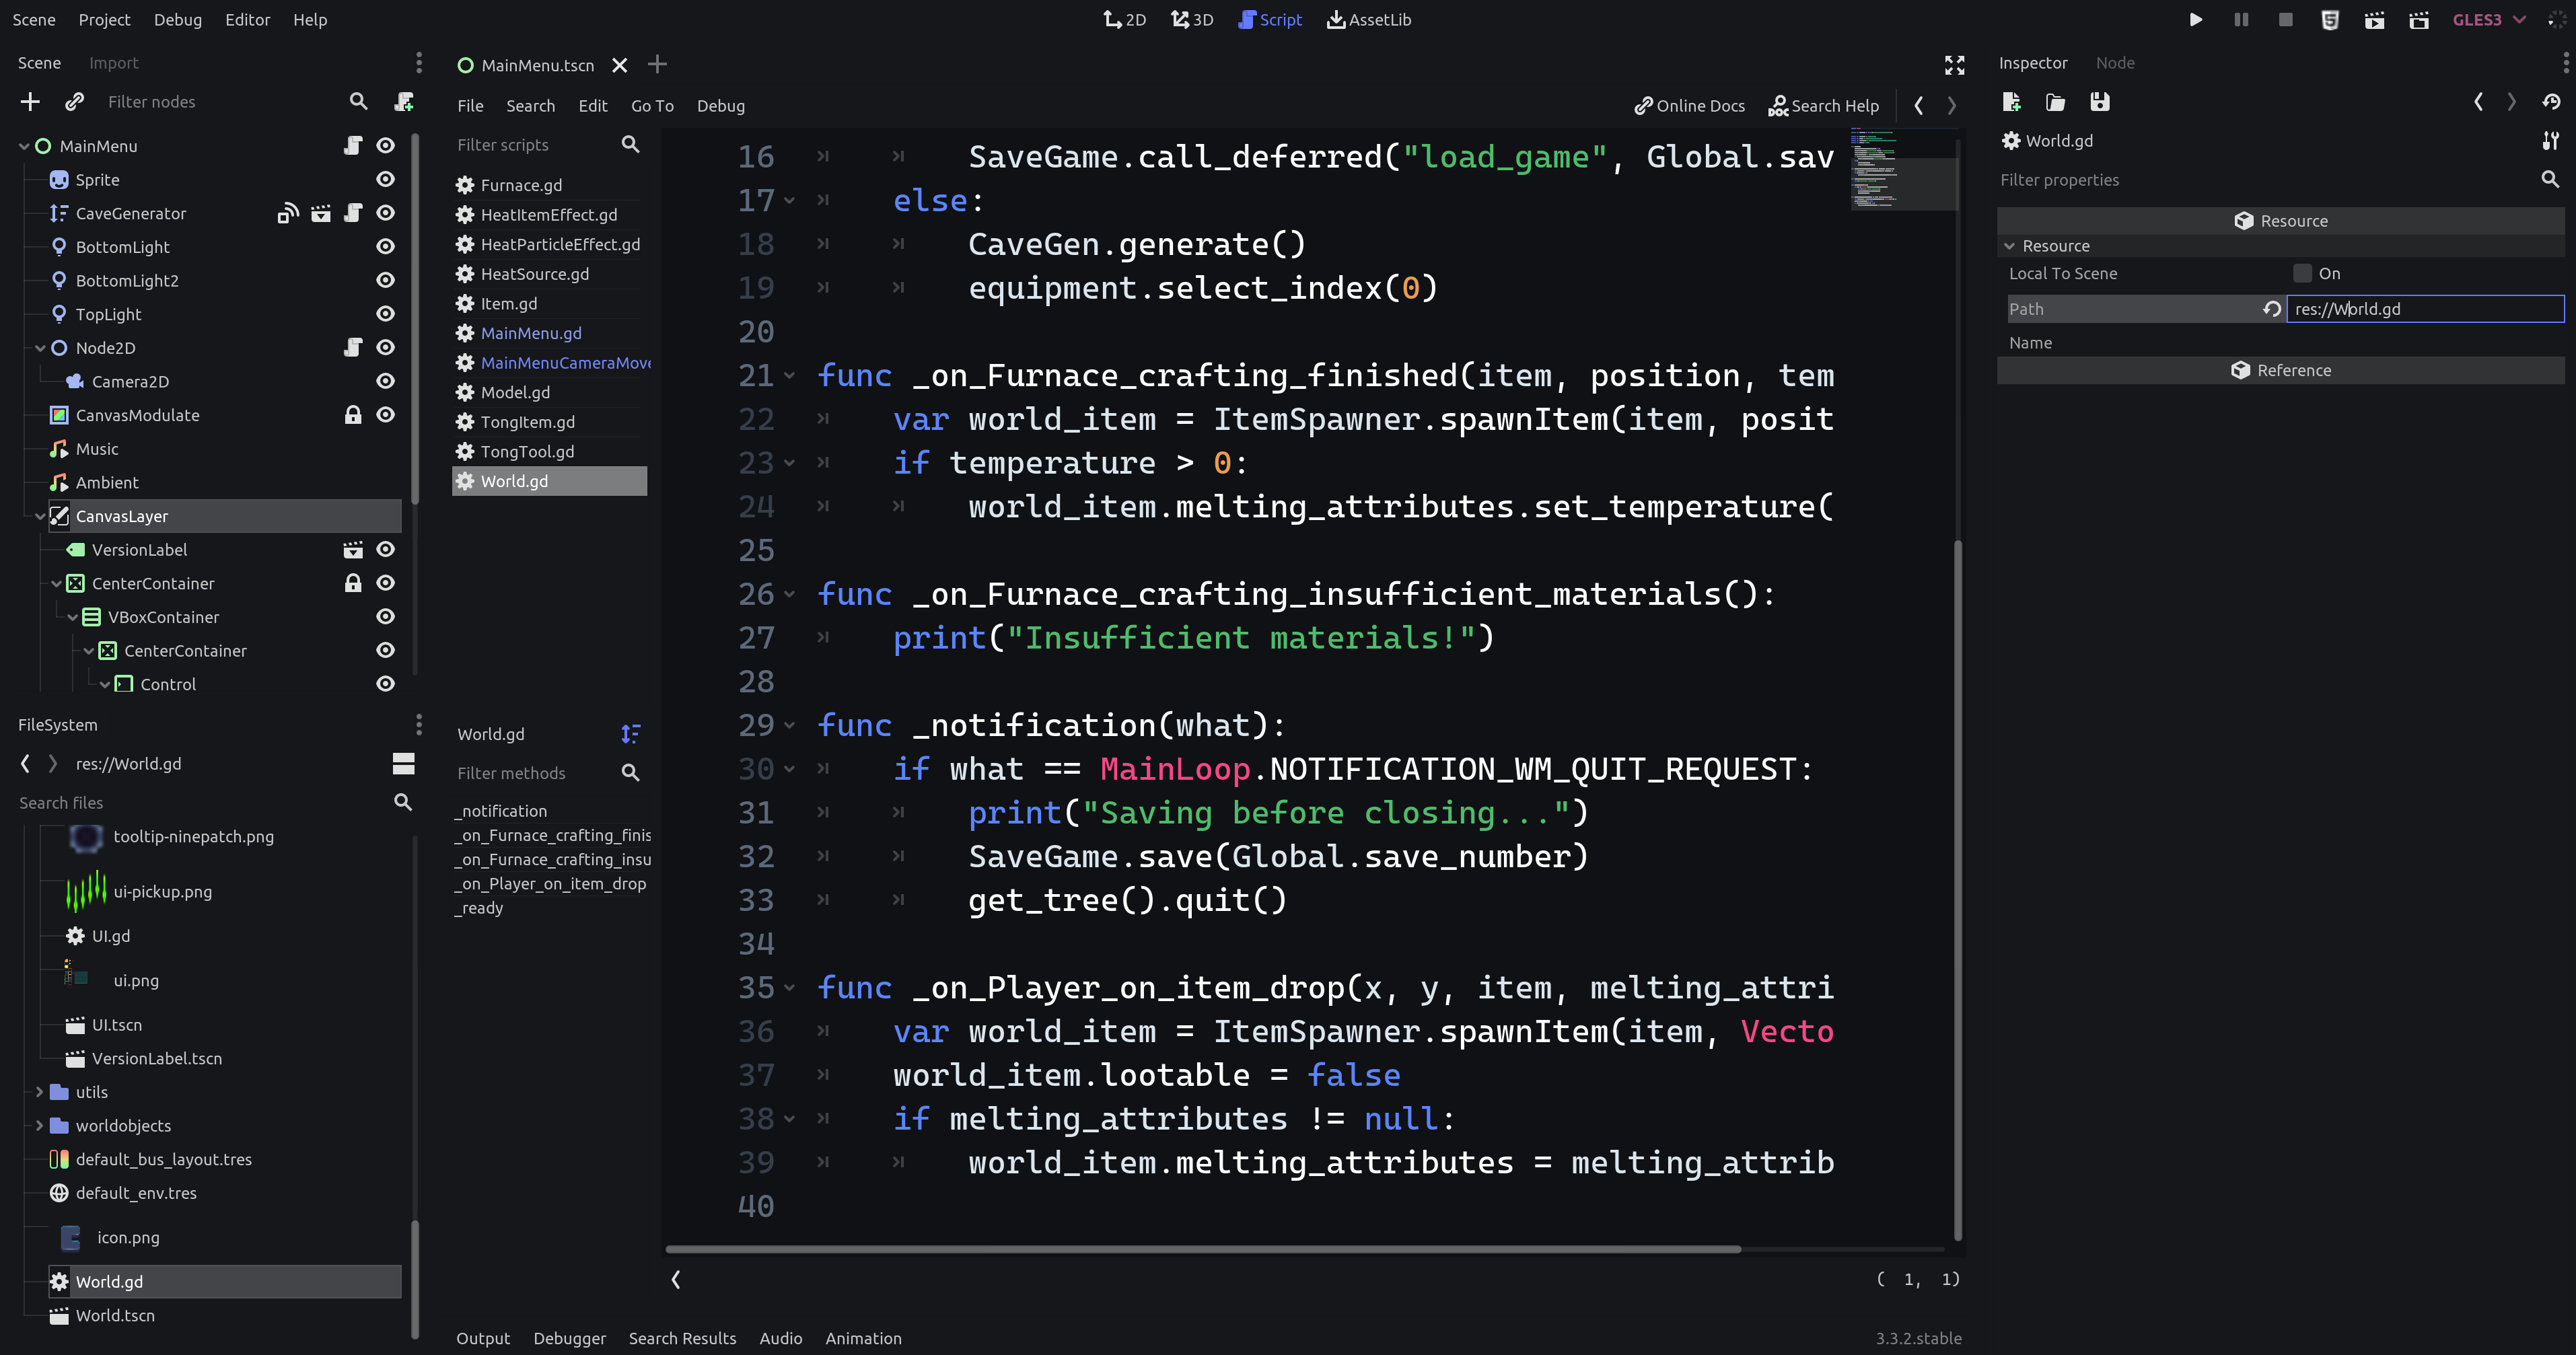Open Online Docs link

coord(1689,106)
